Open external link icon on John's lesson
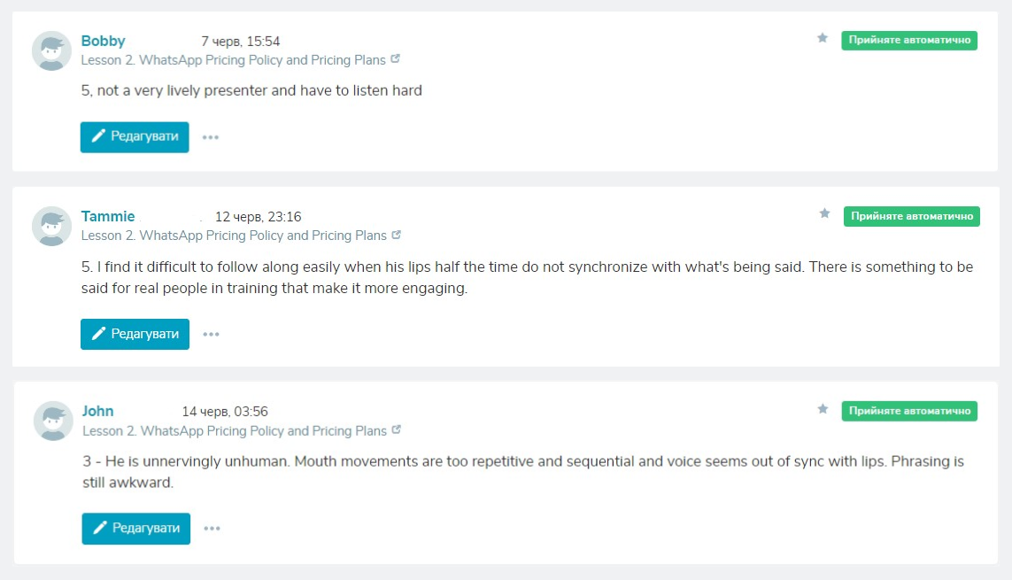This screenshot has height=580, width=1012. click(x=396, y=429)
